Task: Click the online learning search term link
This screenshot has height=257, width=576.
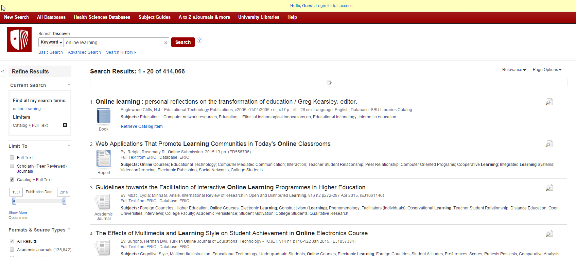Action: (x=27, y=109)
